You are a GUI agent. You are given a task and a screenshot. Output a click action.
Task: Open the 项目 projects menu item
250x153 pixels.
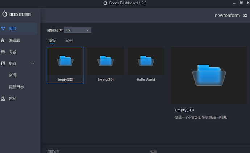(x=18, y=29)
